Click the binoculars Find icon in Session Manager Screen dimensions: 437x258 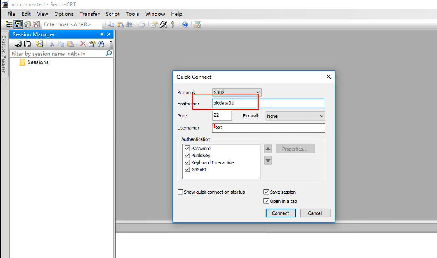101,43
